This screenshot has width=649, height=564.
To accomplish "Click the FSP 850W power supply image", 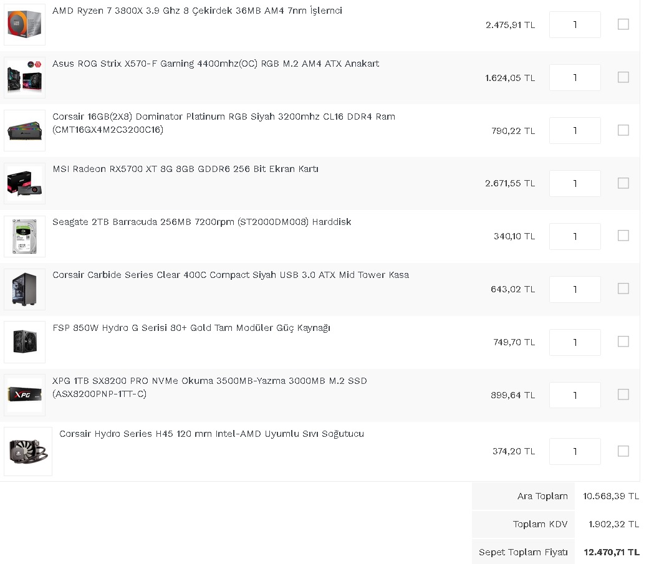I will [x=24, y=342].
